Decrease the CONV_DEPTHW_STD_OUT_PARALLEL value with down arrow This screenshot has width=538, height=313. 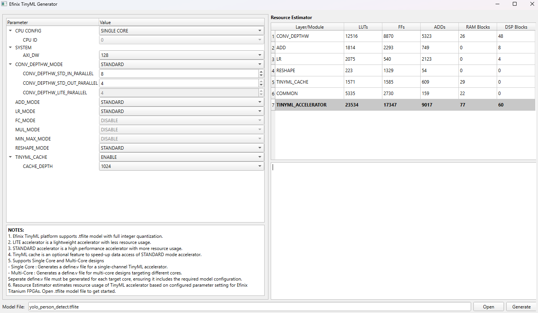click(x=261, y=85)
